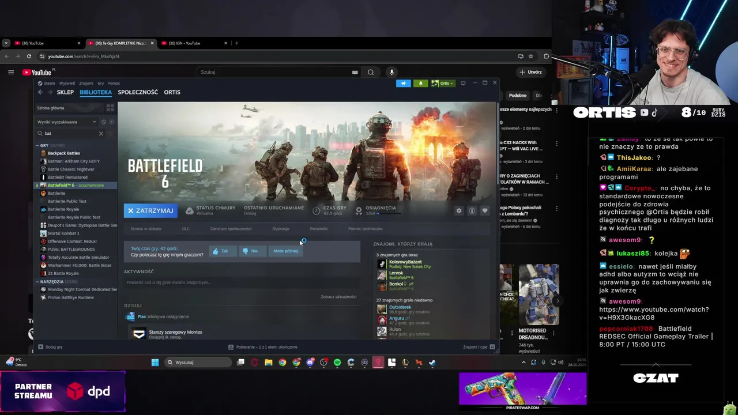Click YouTube voice search microphone icon
738x415 pixels.
point(391,72)
